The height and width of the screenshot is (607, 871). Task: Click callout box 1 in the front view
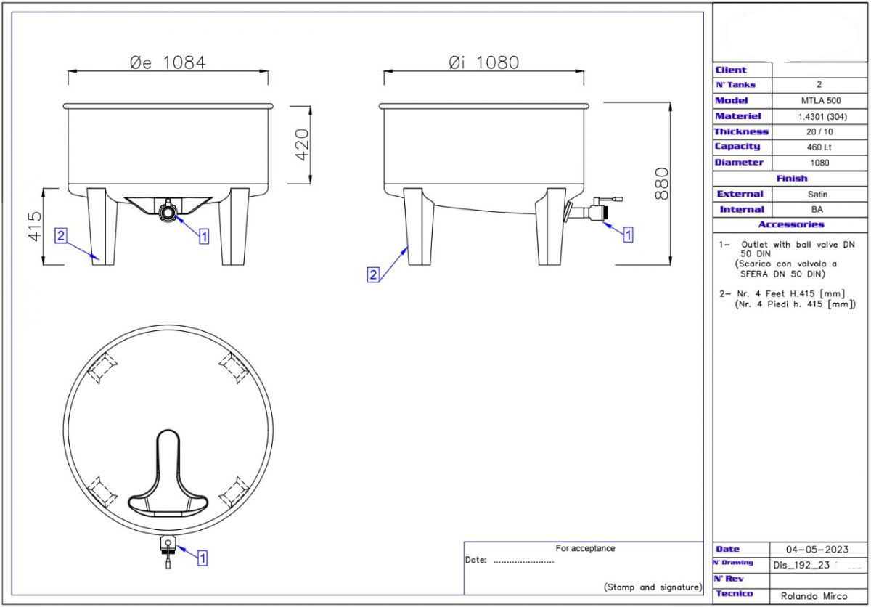coord(203,236)
